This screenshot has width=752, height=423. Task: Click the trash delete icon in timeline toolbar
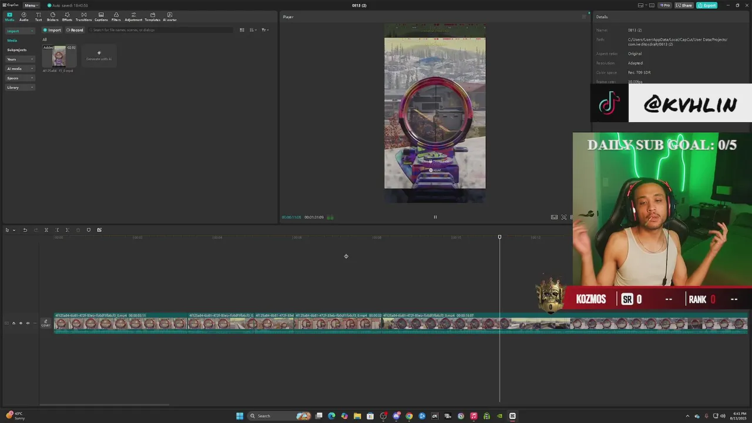(x=78, y=230)
